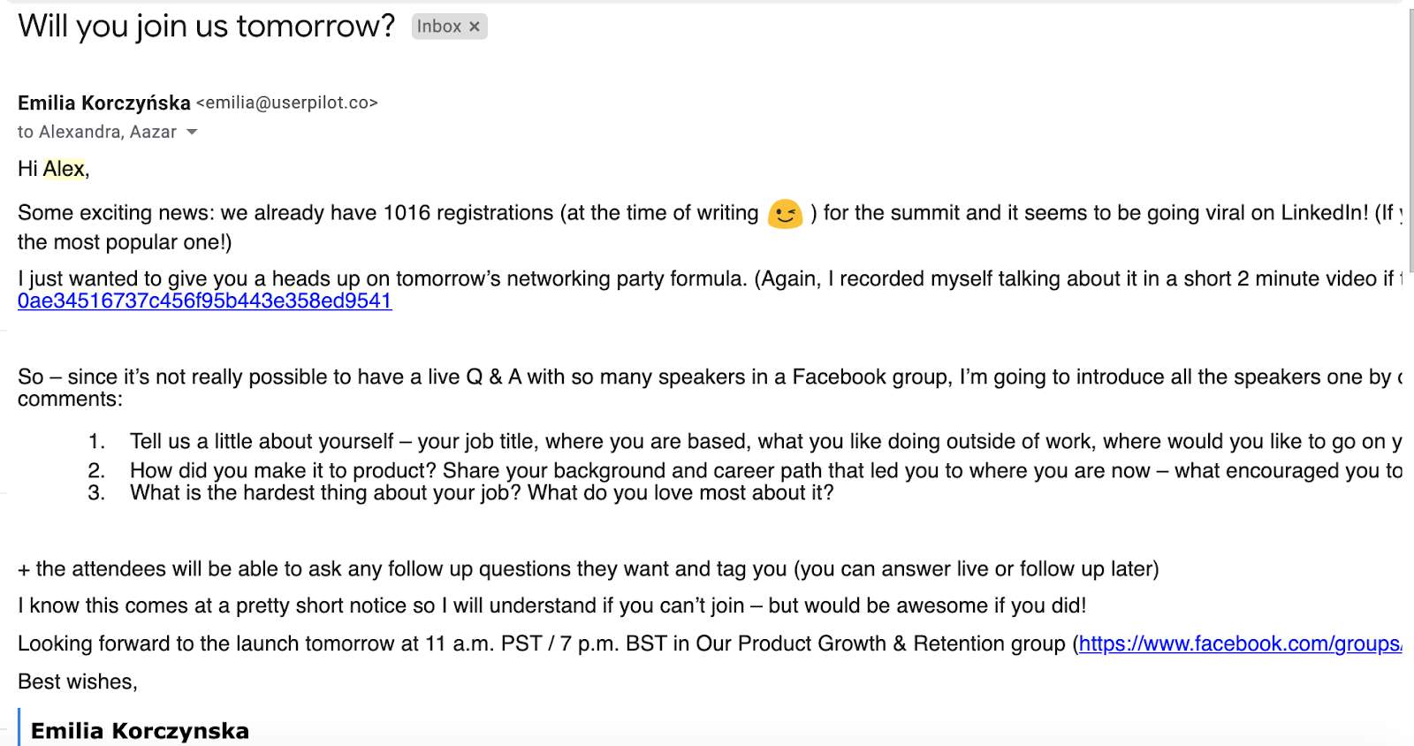
Task: Click the emilia@userpilot.co email address
Action: [287, 103]
